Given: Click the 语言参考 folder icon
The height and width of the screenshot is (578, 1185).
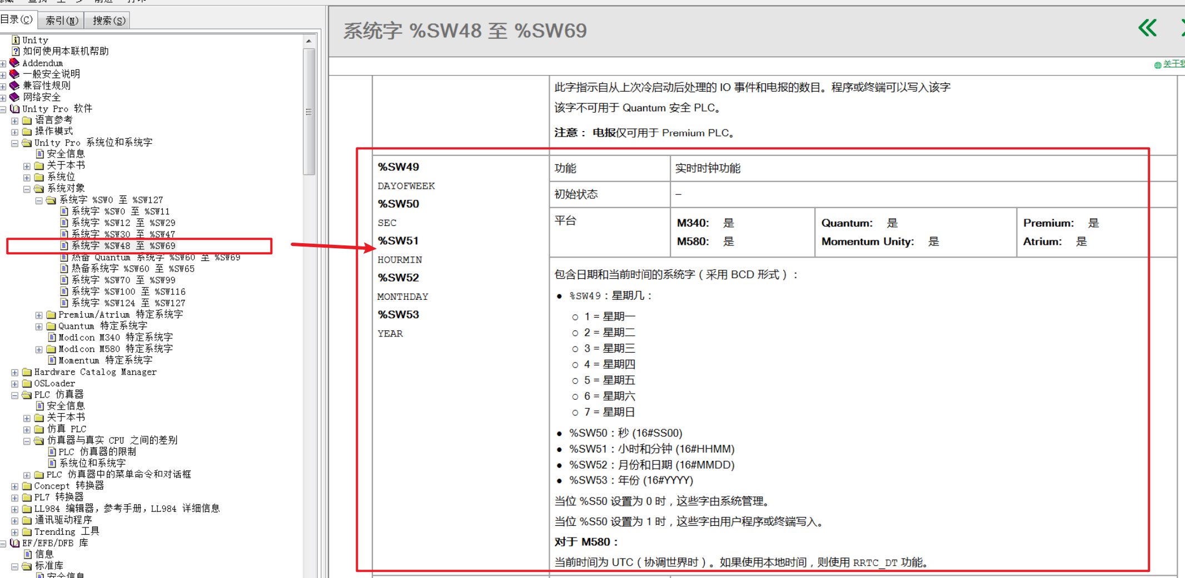Looking at the screenshot, I should [x=27, y=120].
